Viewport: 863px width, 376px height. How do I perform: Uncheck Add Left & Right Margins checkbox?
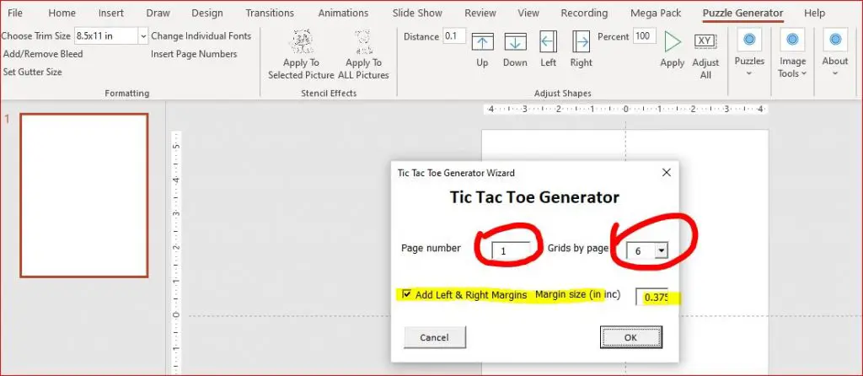click(407, 294)
